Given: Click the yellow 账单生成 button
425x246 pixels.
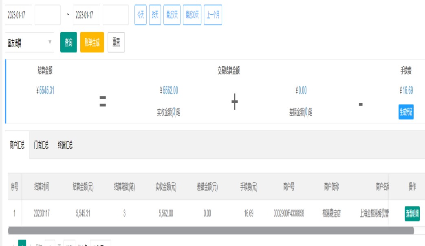Looking at the screenshot, I should 92,42.
